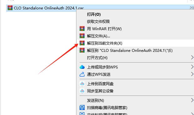Select 上传到百度网盘

[100, 84]
